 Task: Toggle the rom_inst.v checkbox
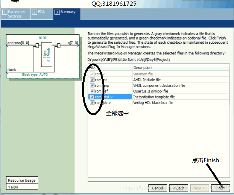point(92,97)
